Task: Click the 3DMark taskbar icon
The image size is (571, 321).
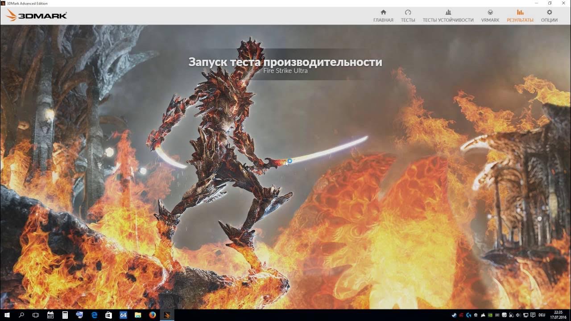Action: (x=167, y=315)
